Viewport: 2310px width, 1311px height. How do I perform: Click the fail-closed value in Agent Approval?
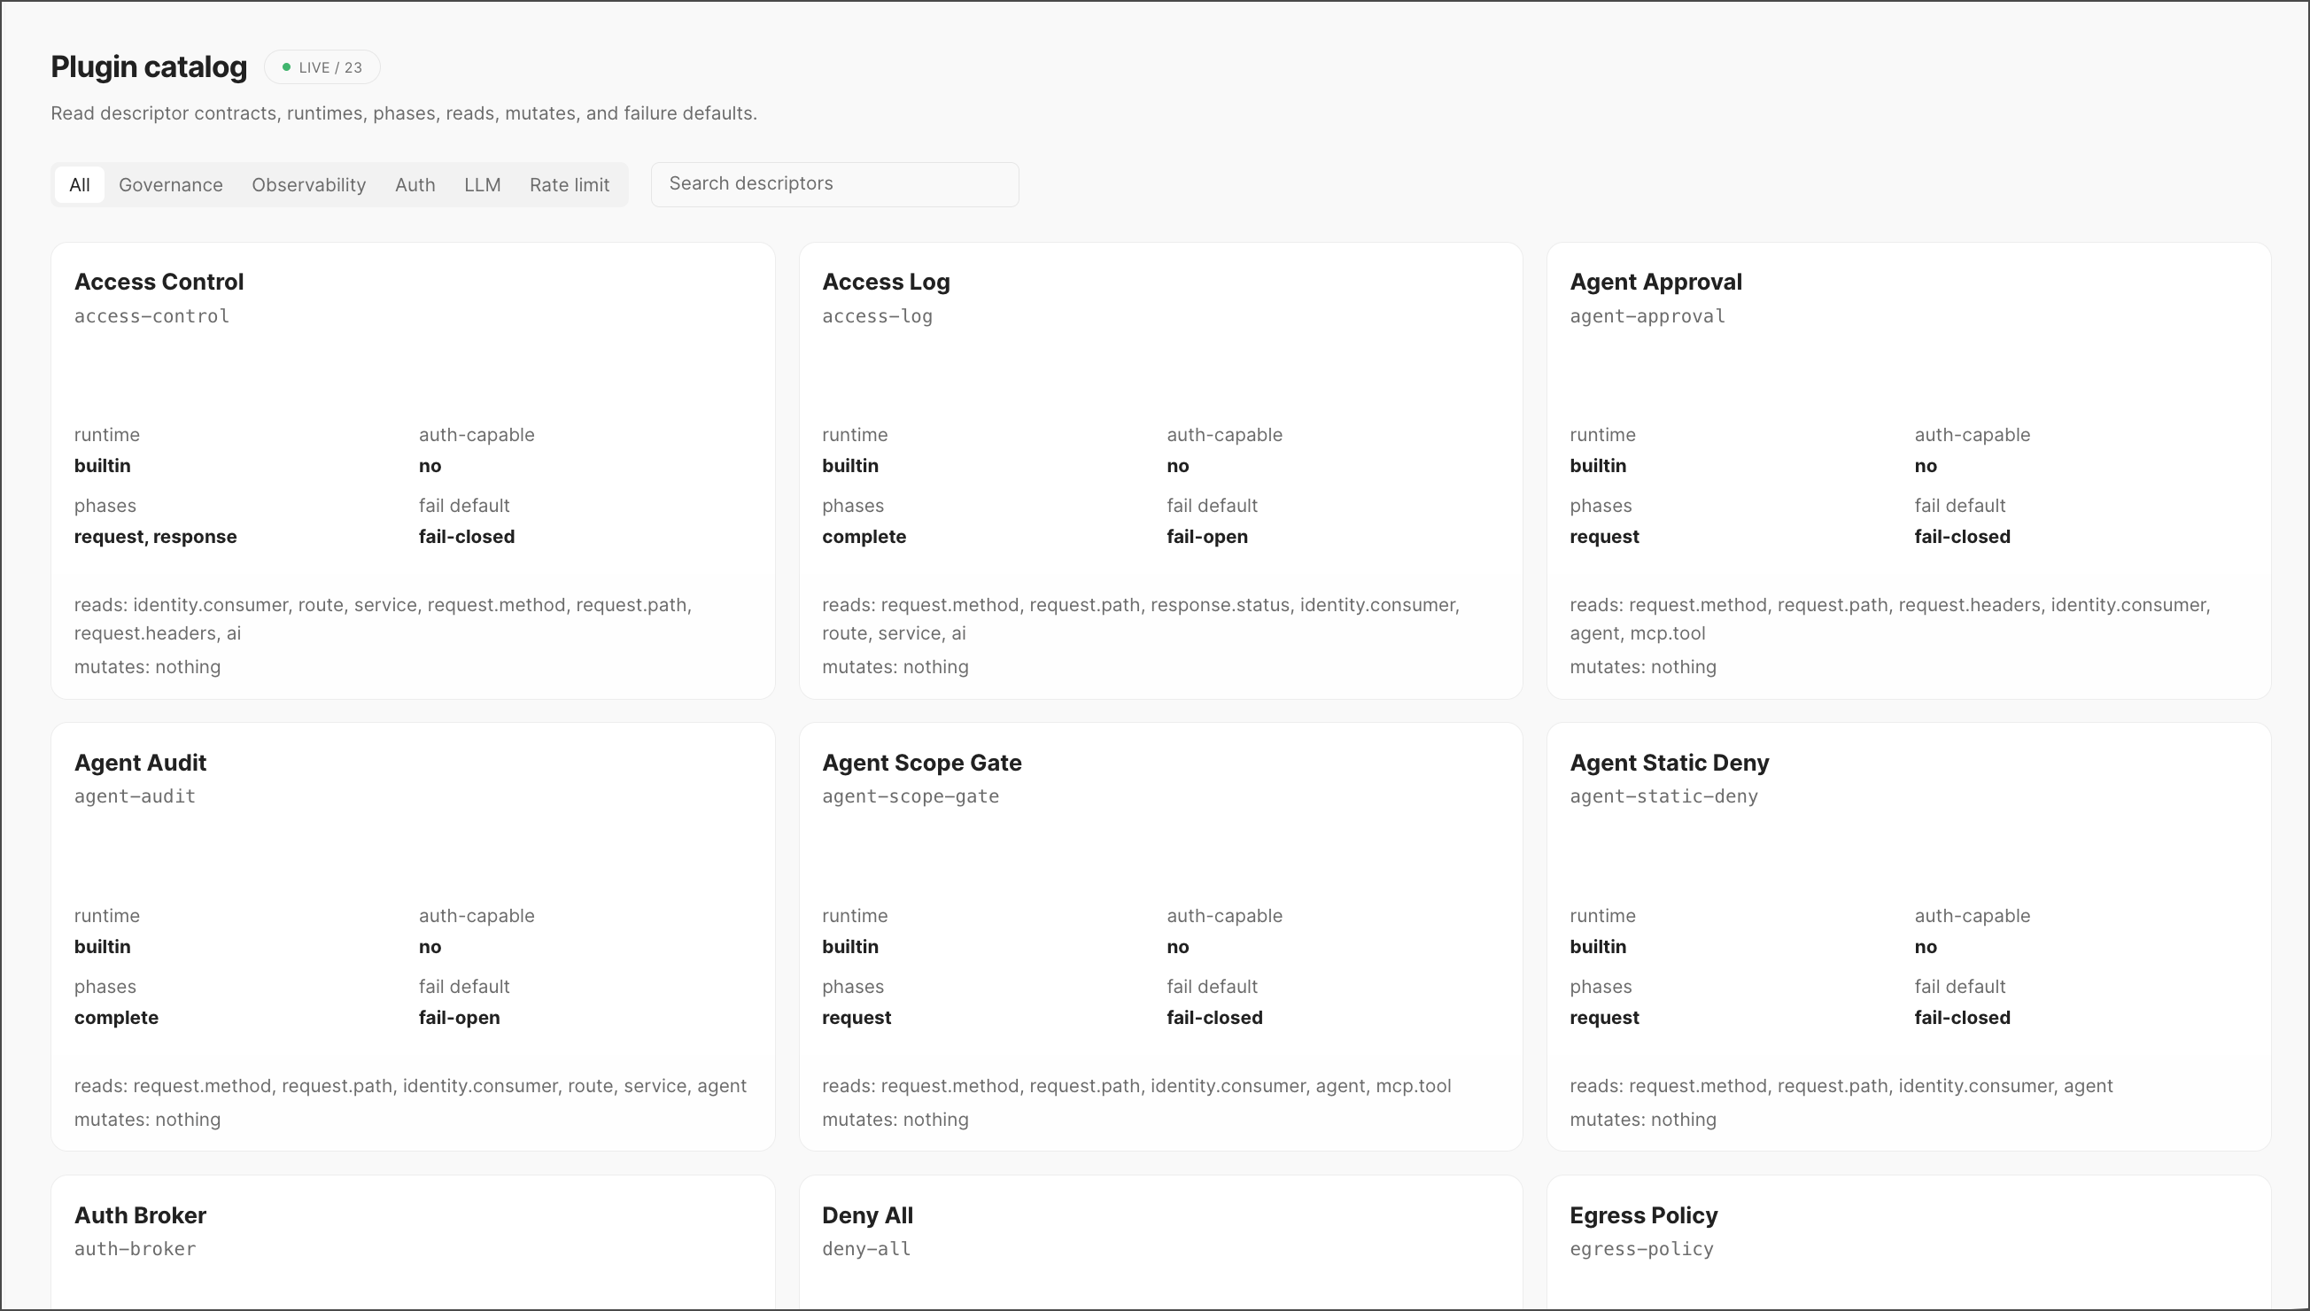[x=1963, y=537]
